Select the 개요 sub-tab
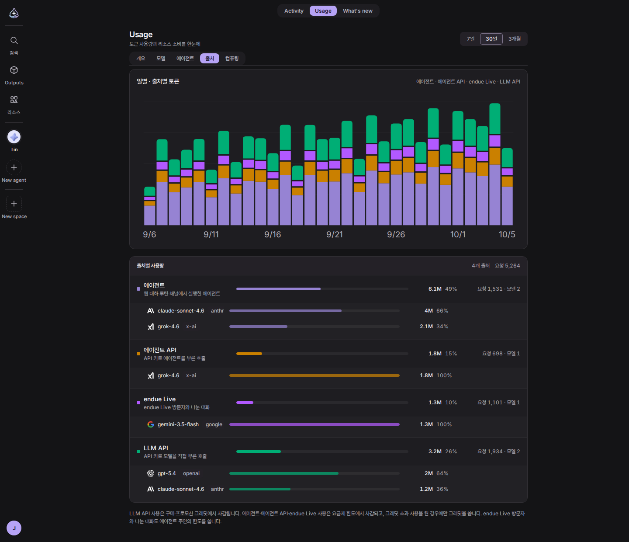 [x=141, y=59]
